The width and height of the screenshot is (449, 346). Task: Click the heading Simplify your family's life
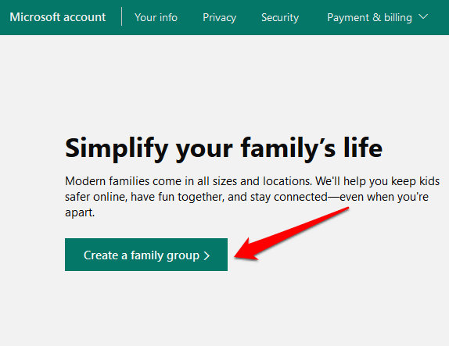tap(224, 148)
